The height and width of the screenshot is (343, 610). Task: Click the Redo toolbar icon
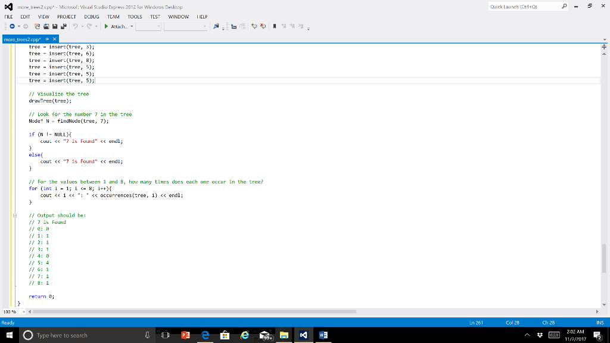[89, 26]
